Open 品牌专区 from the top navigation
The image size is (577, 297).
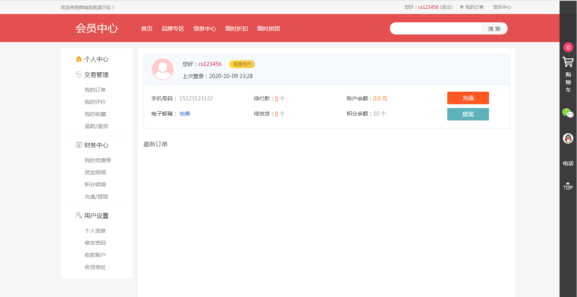coord(173,28)
